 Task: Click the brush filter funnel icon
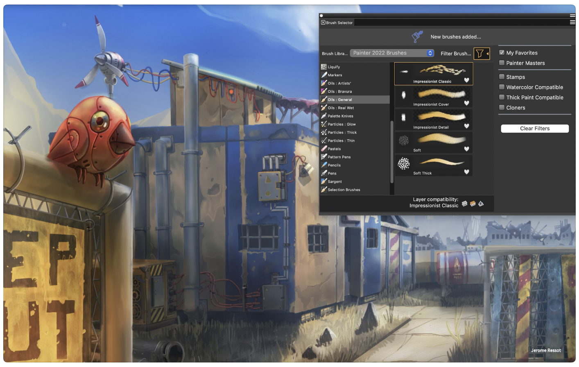coord(479,54)
